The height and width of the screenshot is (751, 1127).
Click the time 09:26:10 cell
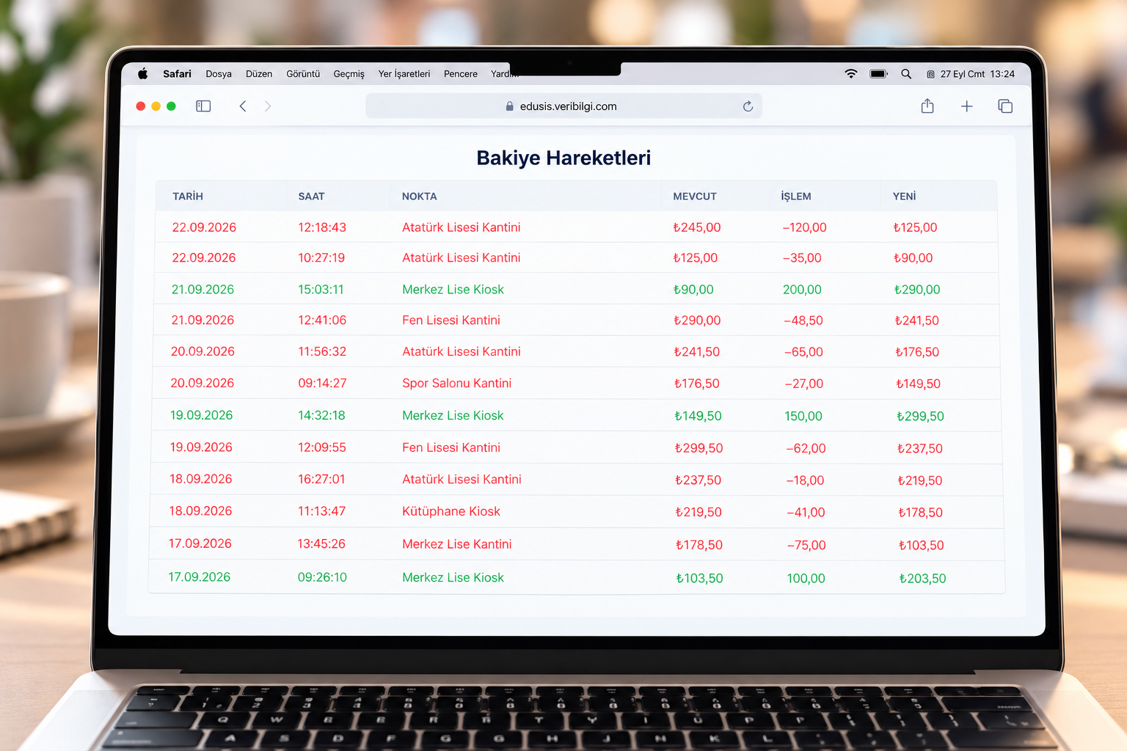[322, 578]
